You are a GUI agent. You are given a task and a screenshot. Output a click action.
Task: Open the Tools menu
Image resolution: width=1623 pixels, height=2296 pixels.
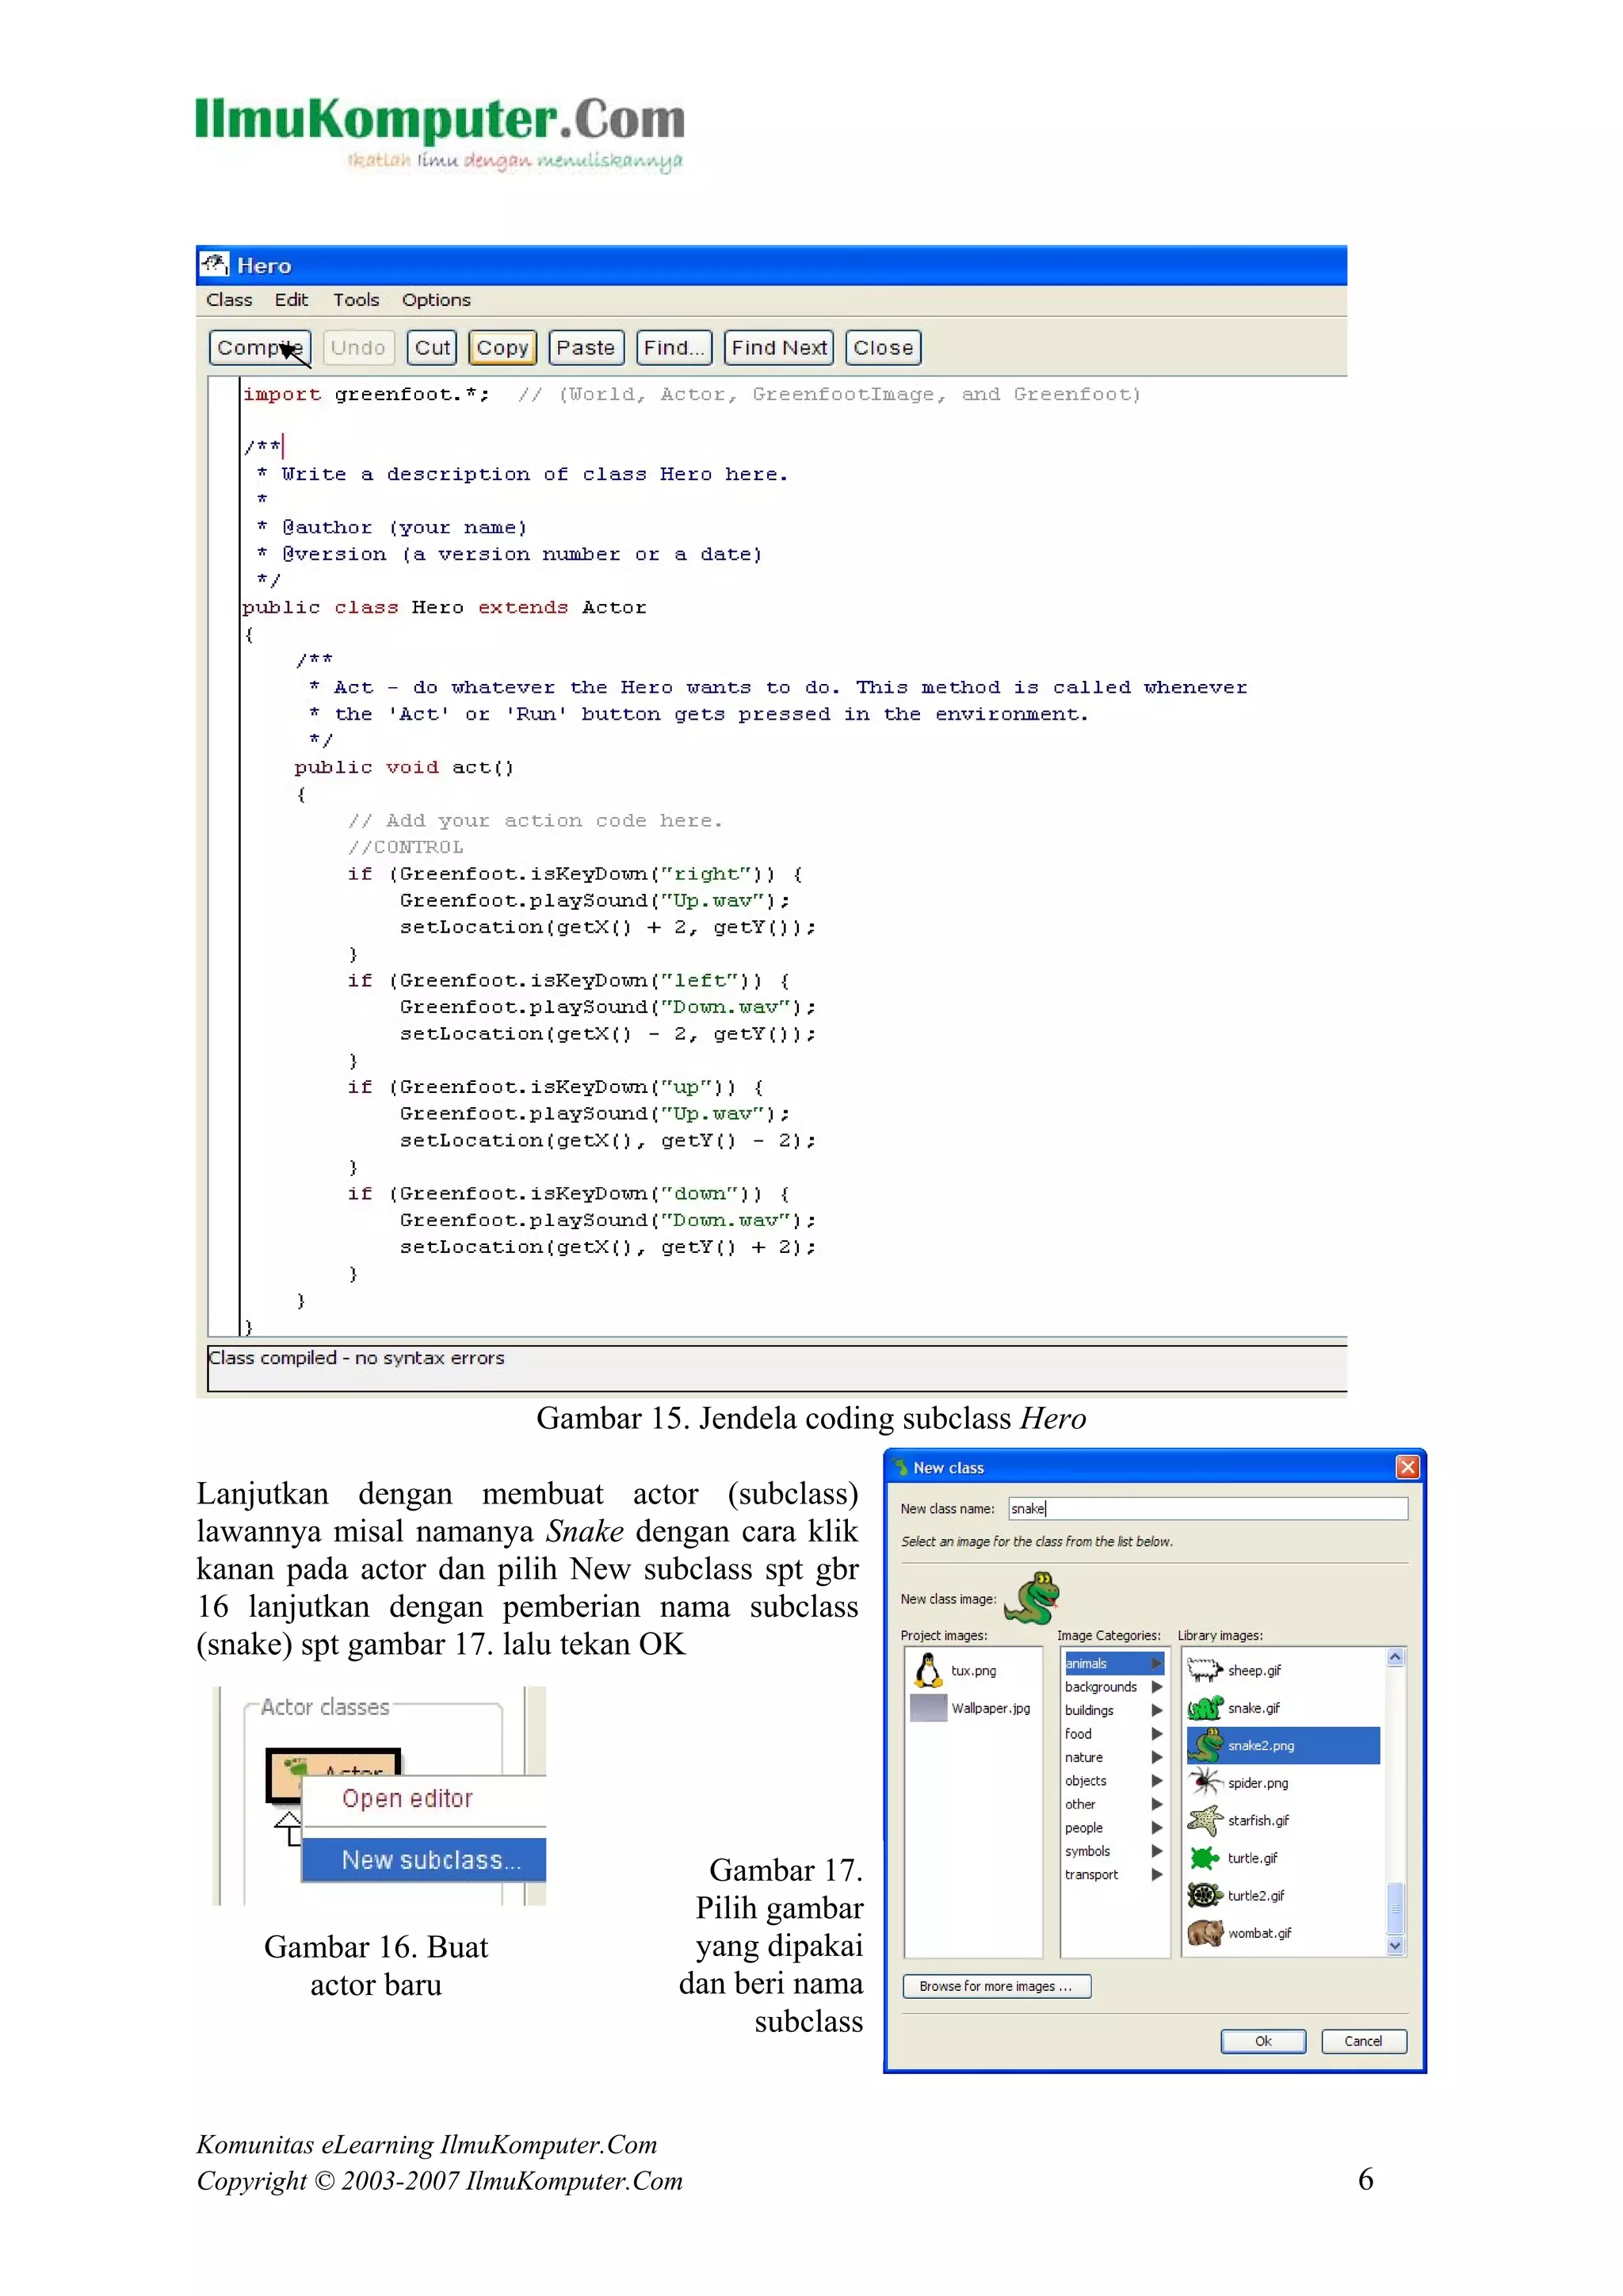356,299
